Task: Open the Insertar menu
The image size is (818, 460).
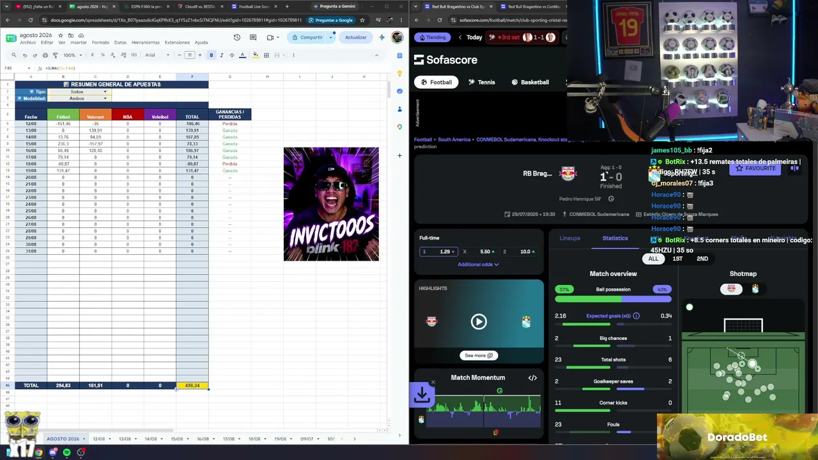Action: pos(78,43)
